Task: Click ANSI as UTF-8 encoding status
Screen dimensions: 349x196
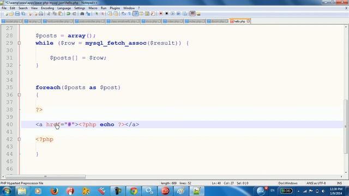Action: [316, 183]
